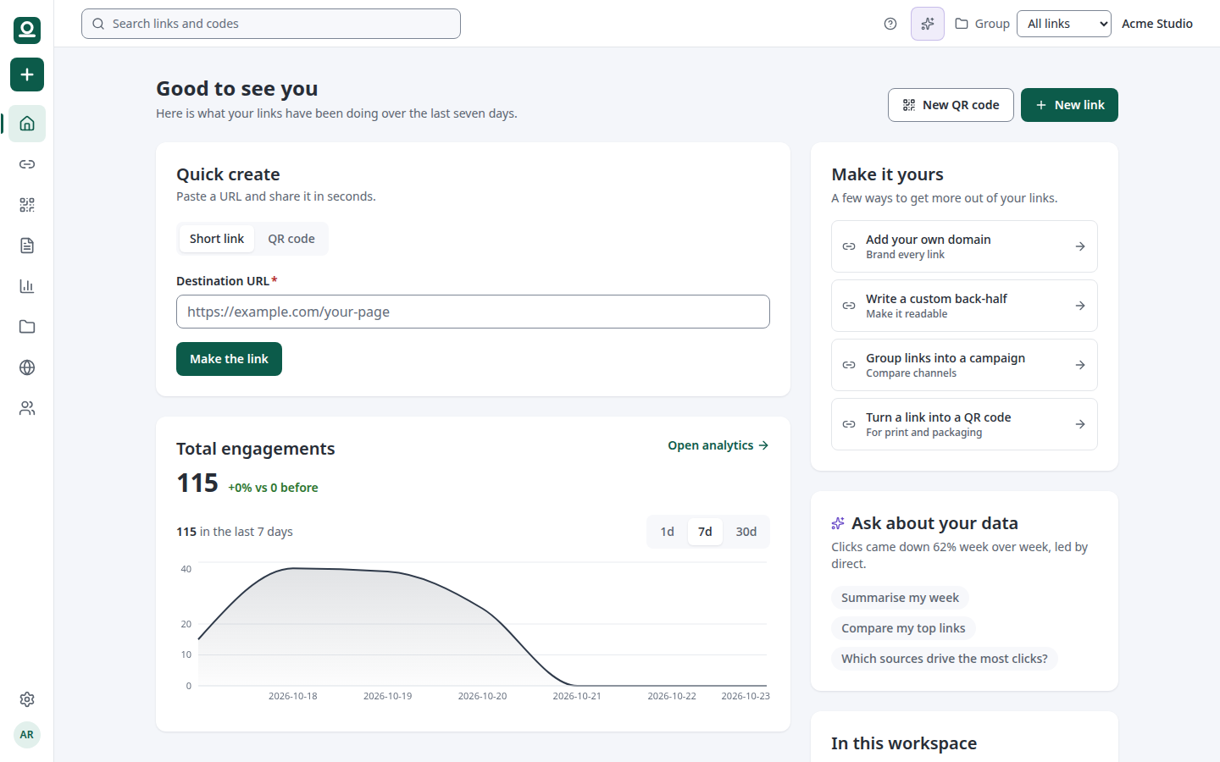
Task: Open the Settings gear icon in the sidebar
Action: 27,699
